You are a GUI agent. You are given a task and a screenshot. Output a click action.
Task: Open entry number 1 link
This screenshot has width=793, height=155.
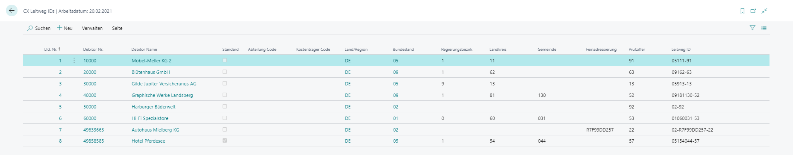[x=60, y=61]
